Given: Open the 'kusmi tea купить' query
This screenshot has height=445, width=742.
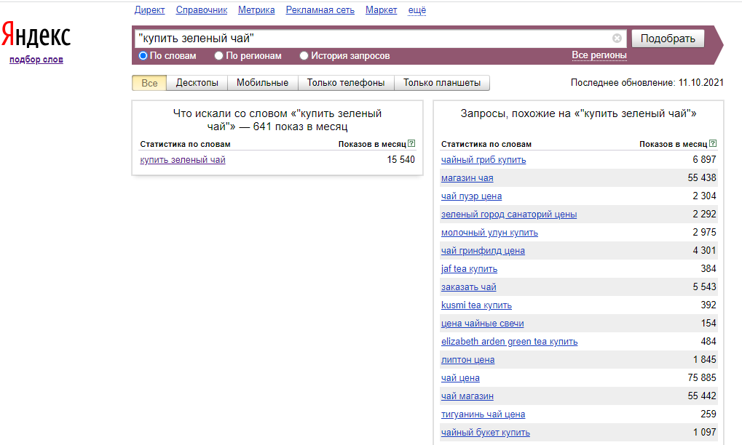Looking at the screenshot, I should pos(476,305).
